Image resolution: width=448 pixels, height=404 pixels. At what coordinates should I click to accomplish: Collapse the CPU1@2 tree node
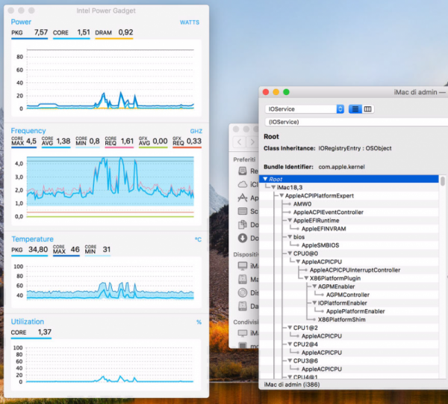click(x=290, y=328)
